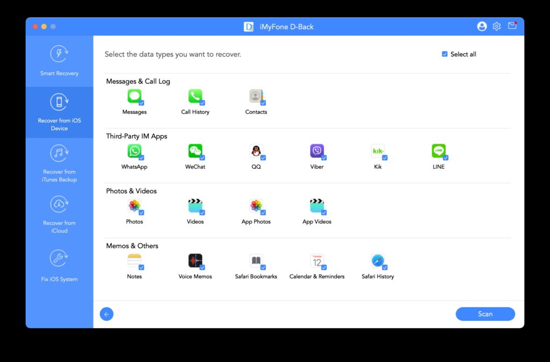Click the 'Voice Memos' label text
The width and height of the screenshot is (550, 362).
click(195, 277)
